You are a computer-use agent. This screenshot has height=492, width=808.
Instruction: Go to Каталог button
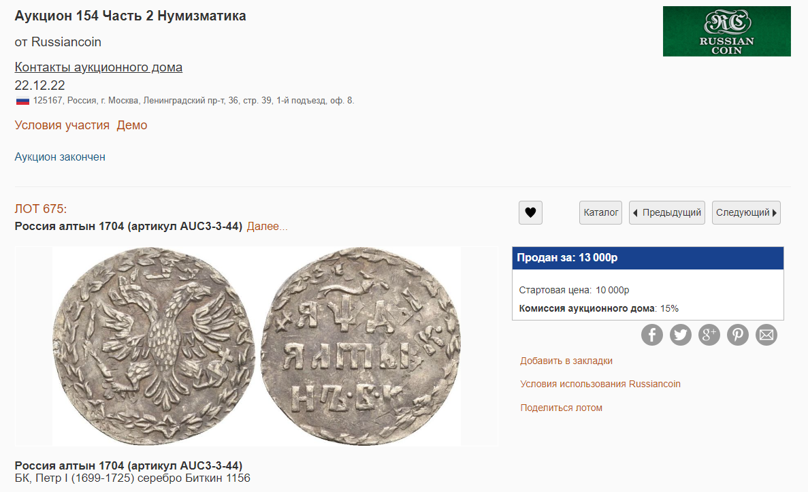601,212
